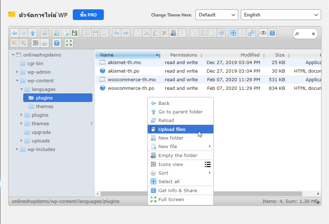The height and width of the screenshot is (224, 329).
Task: Click the Undo toolbar icon
Action: 117,33
